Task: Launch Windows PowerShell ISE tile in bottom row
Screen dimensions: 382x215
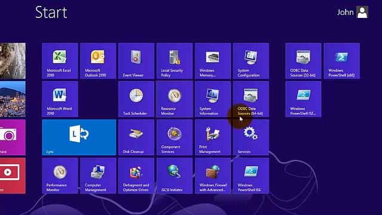Action: point(251,176)
